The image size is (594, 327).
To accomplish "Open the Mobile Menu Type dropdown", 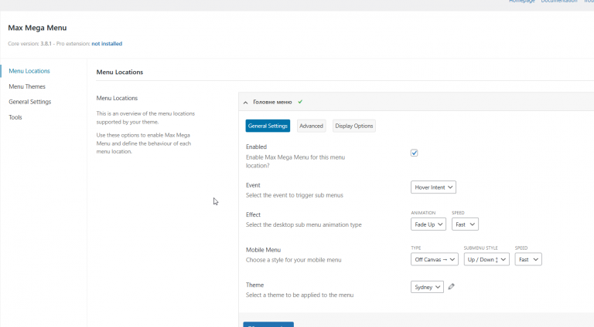I will pyautogui.click(x=434, y=259).
